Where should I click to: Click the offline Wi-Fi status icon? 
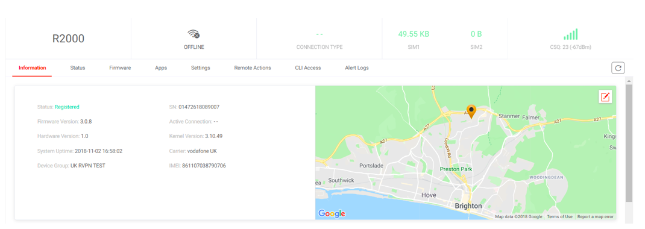tap(193, 34)
